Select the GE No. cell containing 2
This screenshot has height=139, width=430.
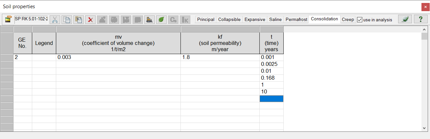tap(23, 57)
